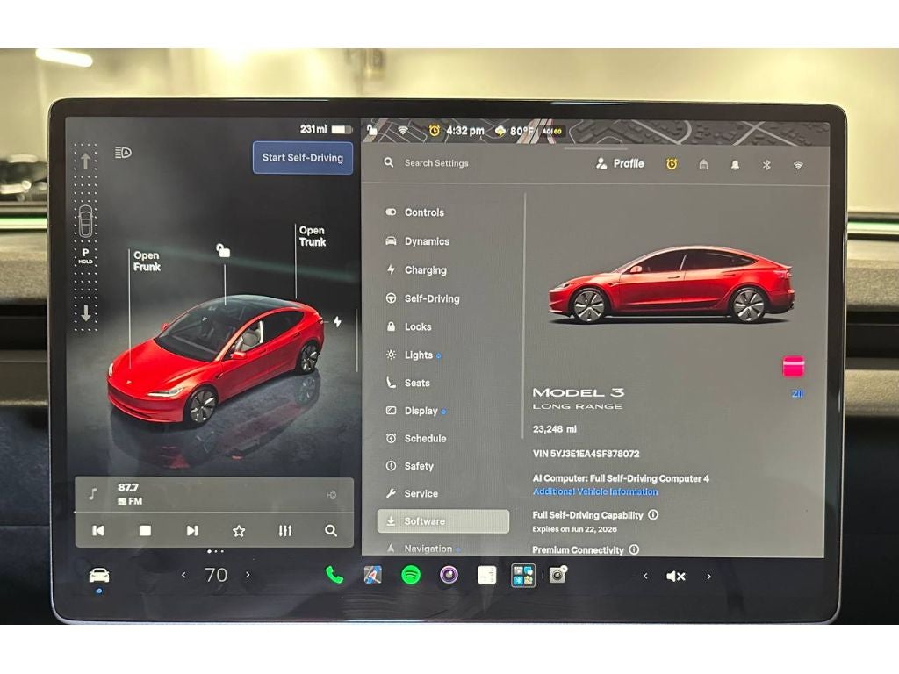Decrease volume with left chevron
The width and height of the screenshot is (899, 674).
[x=645, y=576]
